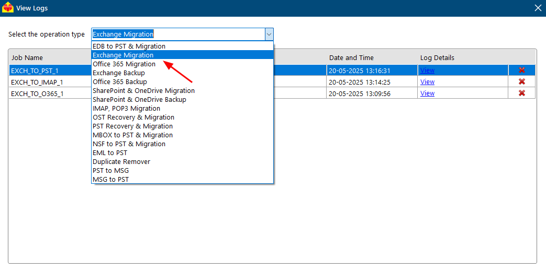Open View link for EXCH_TO_IMAP_1
The image size is (546, 271).
pos(427,82)
